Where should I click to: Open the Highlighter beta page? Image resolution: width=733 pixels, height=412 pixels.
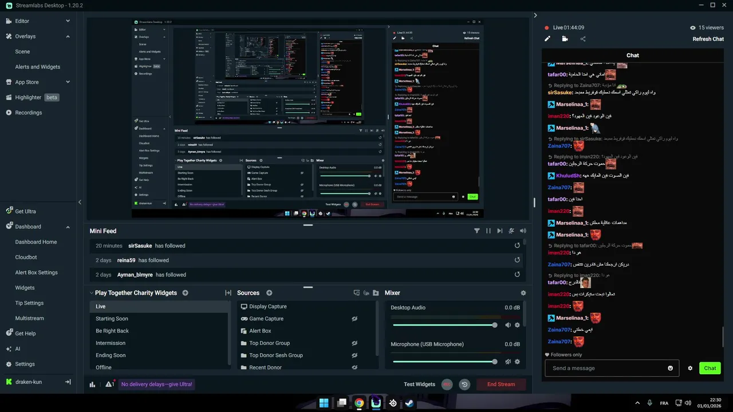point(32,97)
